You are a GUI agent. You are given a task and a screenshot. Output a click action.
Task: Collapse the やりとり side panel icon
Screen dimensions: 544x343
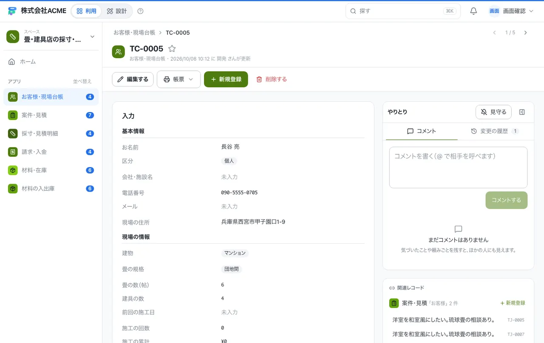pos(522,112)
